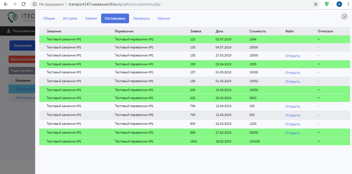Reload the page with refresh icon
352x174 pixels.
point(24,4)
